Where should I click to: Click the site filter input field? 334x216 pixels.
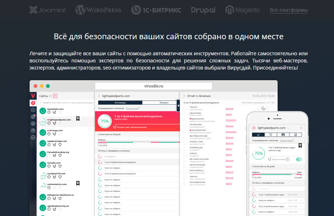pos(66,103)
